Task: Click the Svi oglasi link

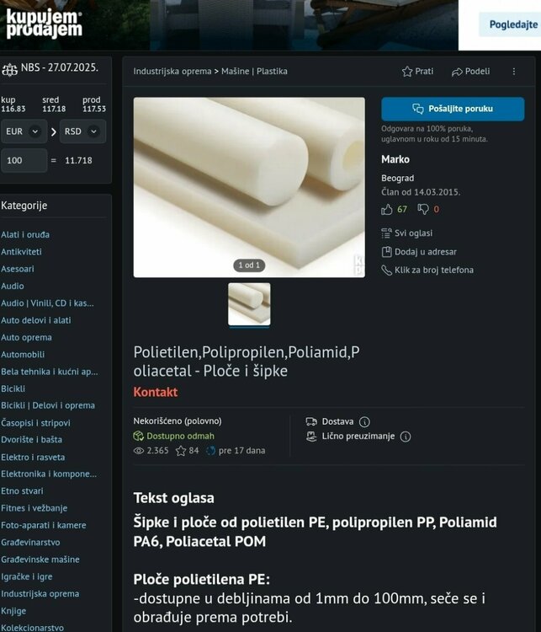Action: click(x=413, y=233)
